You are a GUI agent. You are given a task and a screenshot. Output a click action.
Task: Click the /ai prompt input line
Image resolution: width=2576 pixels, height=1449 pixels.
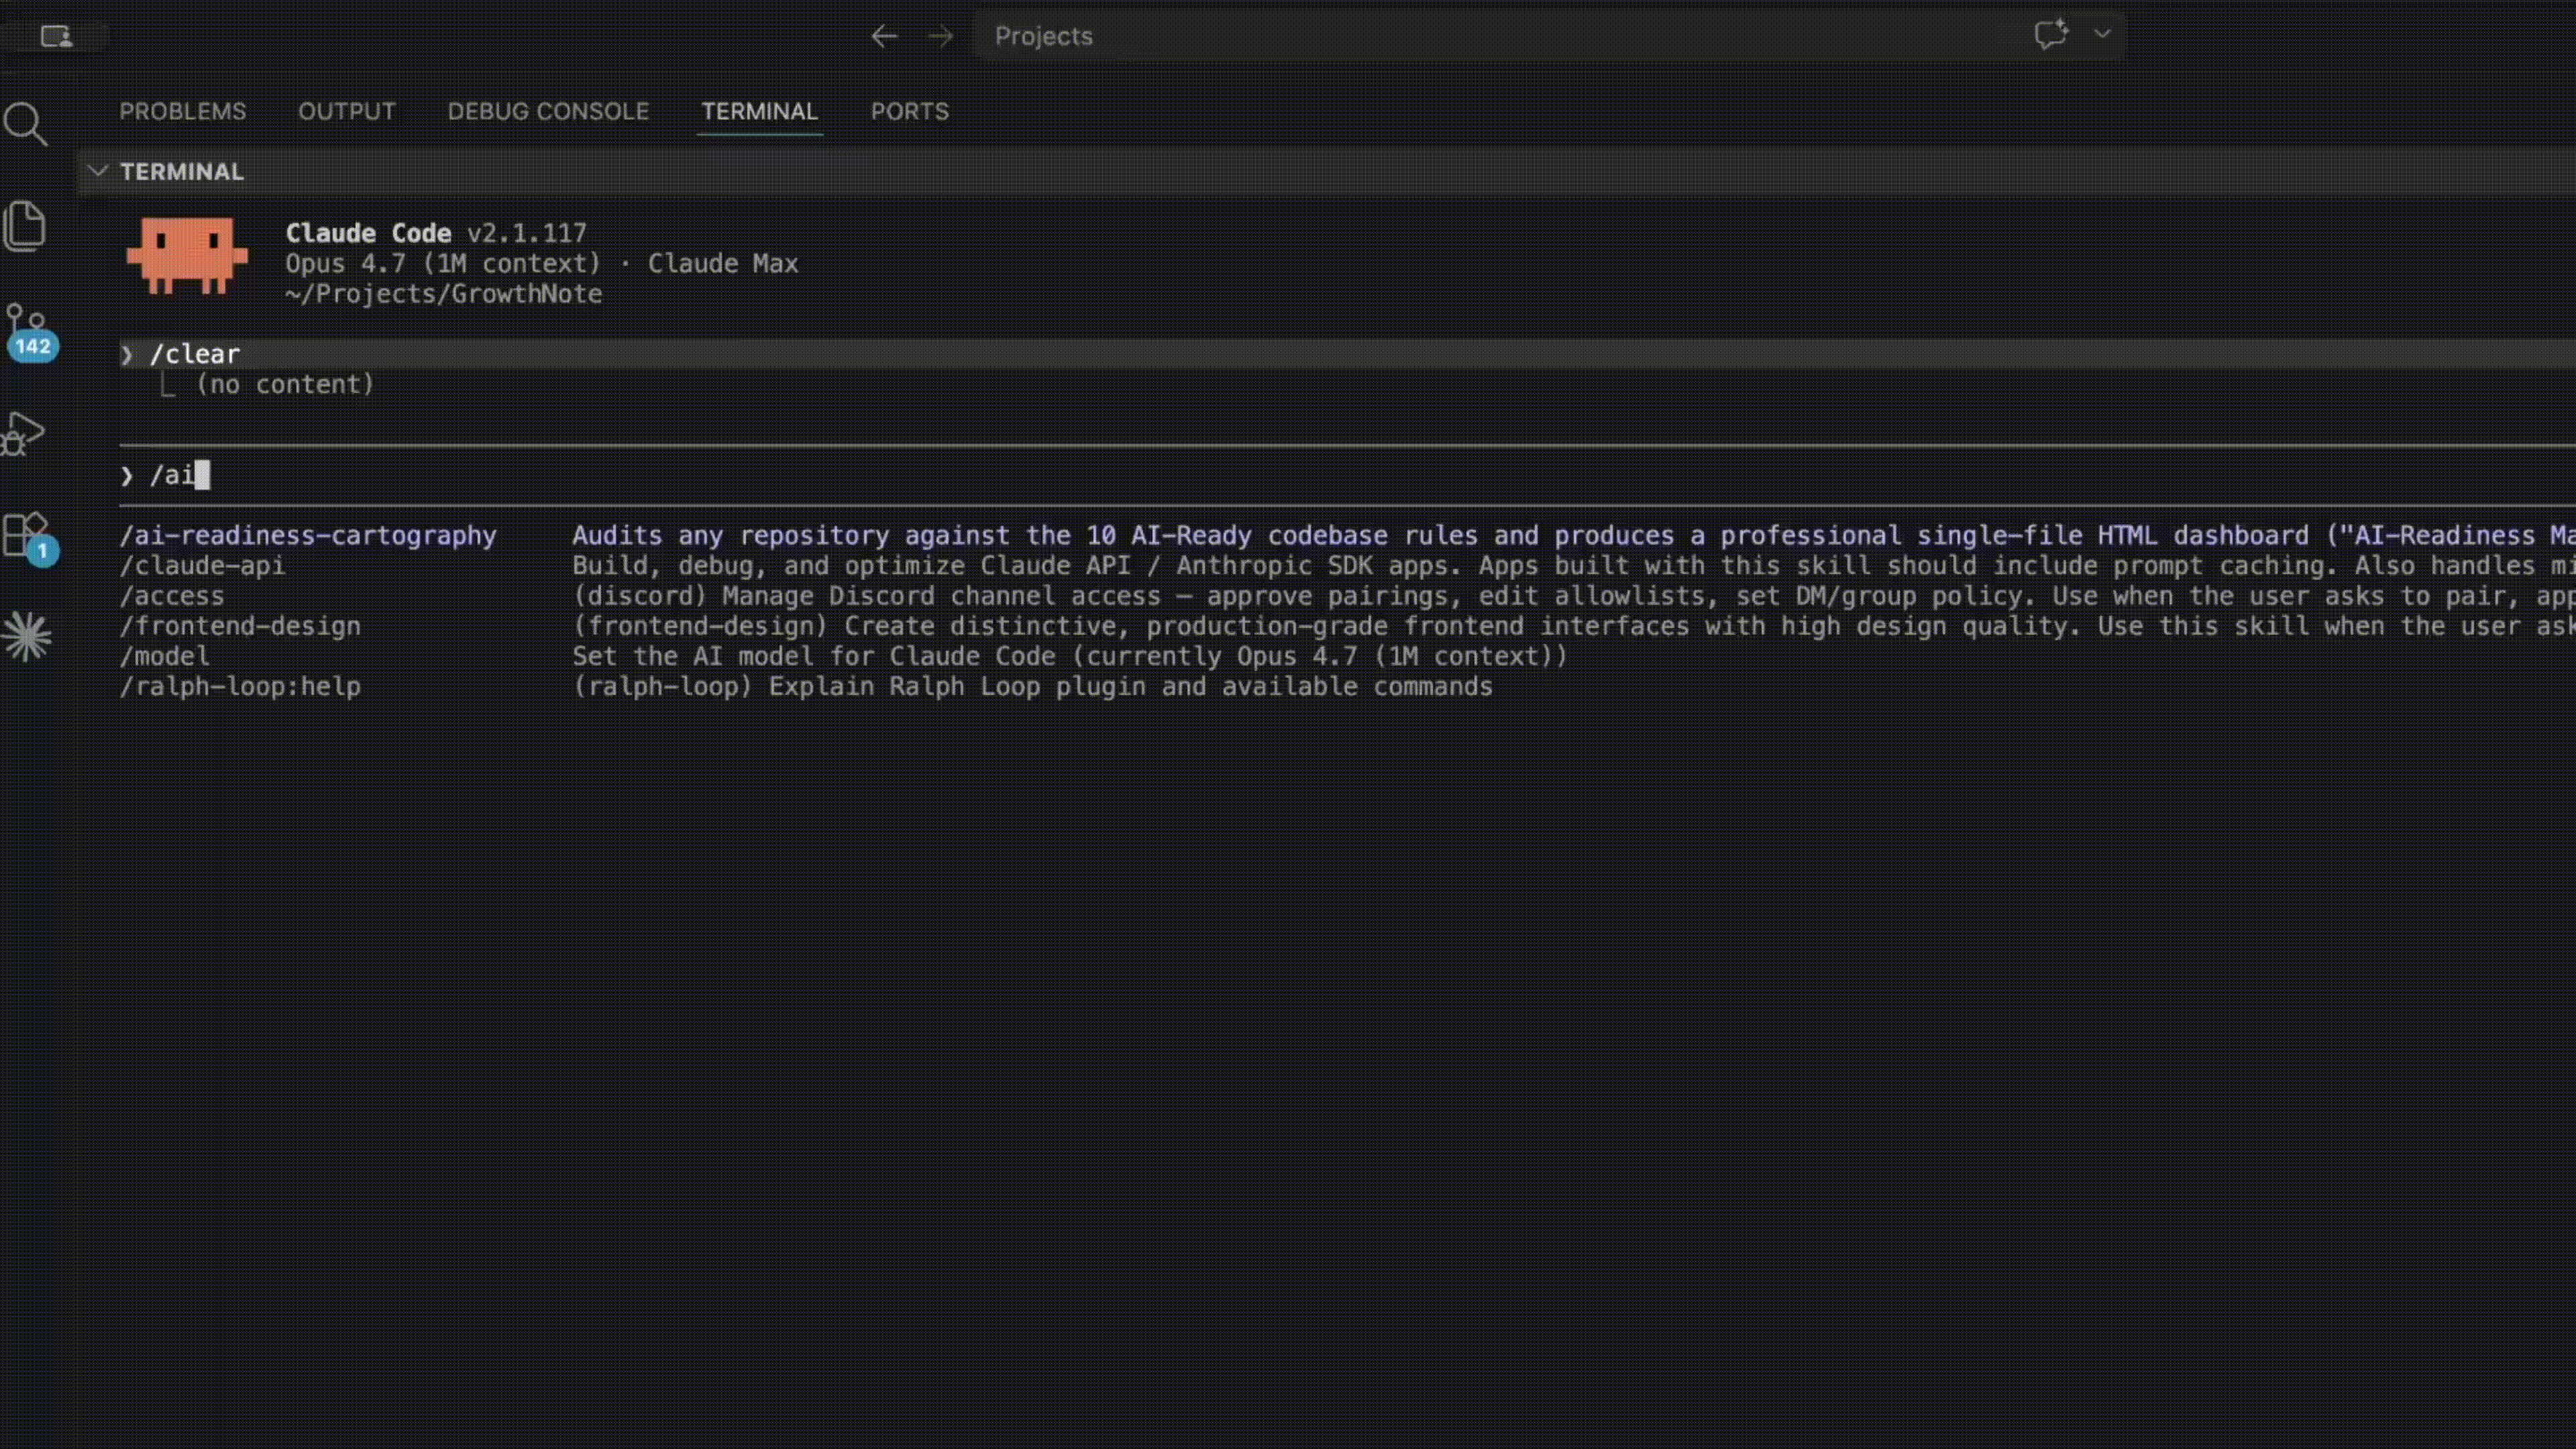(1347, 475)
